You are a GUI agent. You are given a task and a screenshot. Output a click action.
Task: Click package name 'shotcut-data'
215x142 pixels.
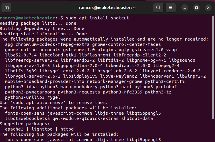click(x=137, y=118)
